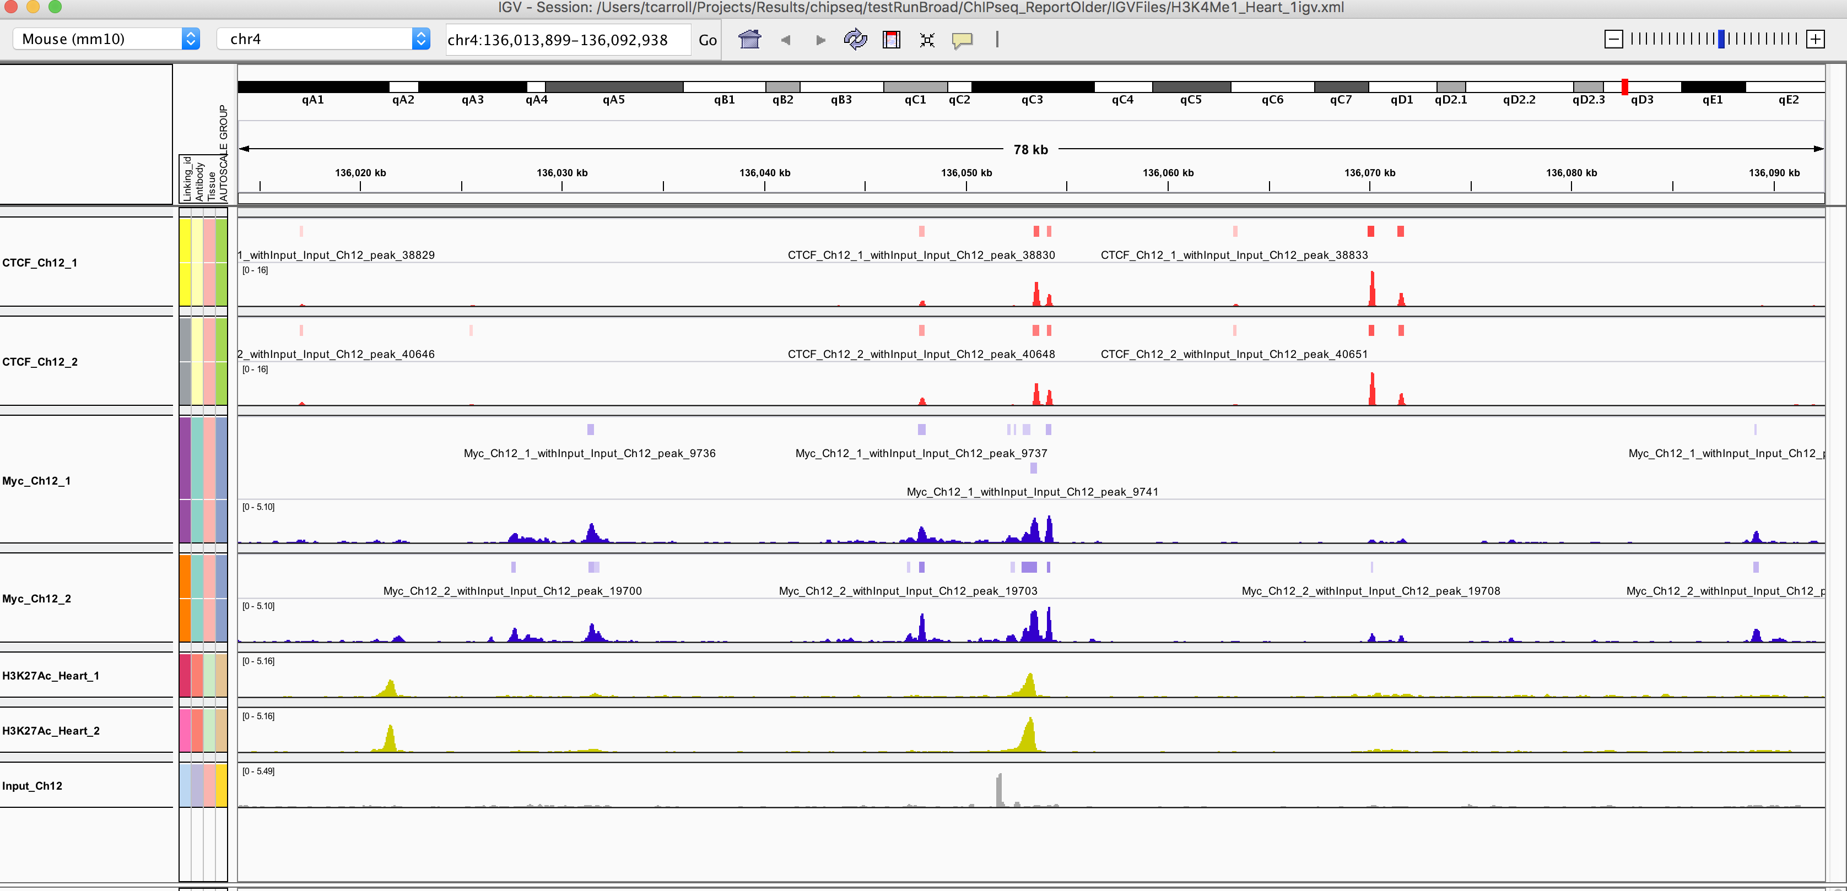Screen dimensions: 1847x891
Task: Click peak label Myc_Ch12_1_withInput_Input_Ch12_peak_9741
Action: pos(1033,492)
